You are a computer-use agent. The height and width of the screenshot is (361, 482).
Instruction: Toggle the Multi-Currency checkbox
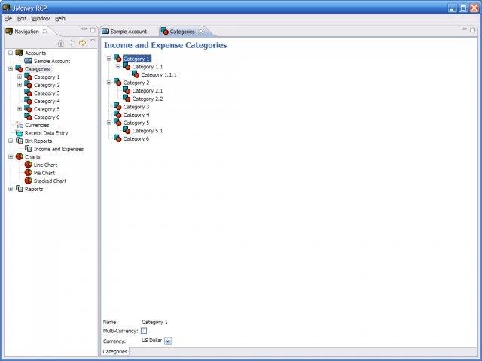(x=144, y=331)
